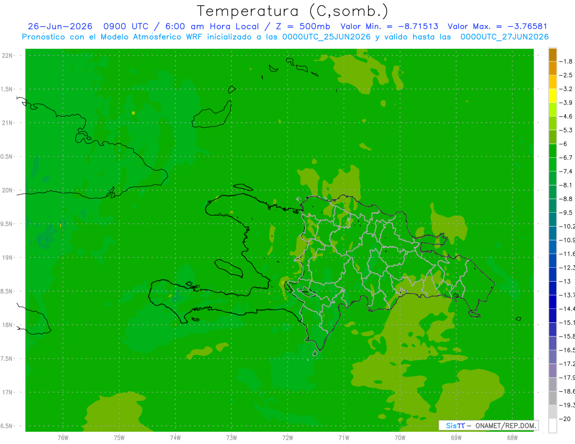Click the '0000UTC_27JUN2026' valid-until time

point(505,36)
